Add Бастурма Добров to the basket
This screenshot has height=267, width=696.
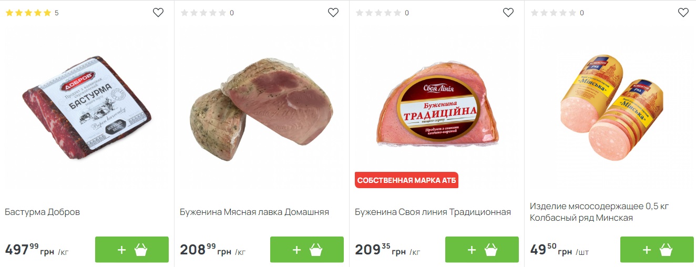[x=132, y=250]
